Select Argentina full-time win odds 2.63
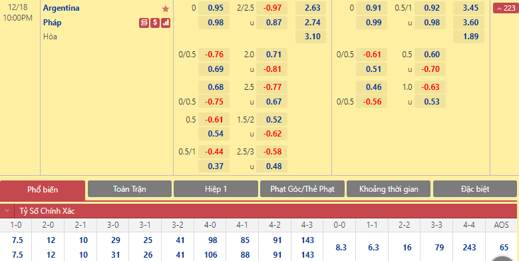This screenshot has width=519, height=261. (311, 8)
